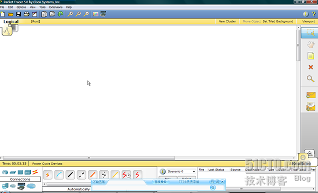
Task: Choose the Serial DTE red cable
Action: click(x=137, y=175)
